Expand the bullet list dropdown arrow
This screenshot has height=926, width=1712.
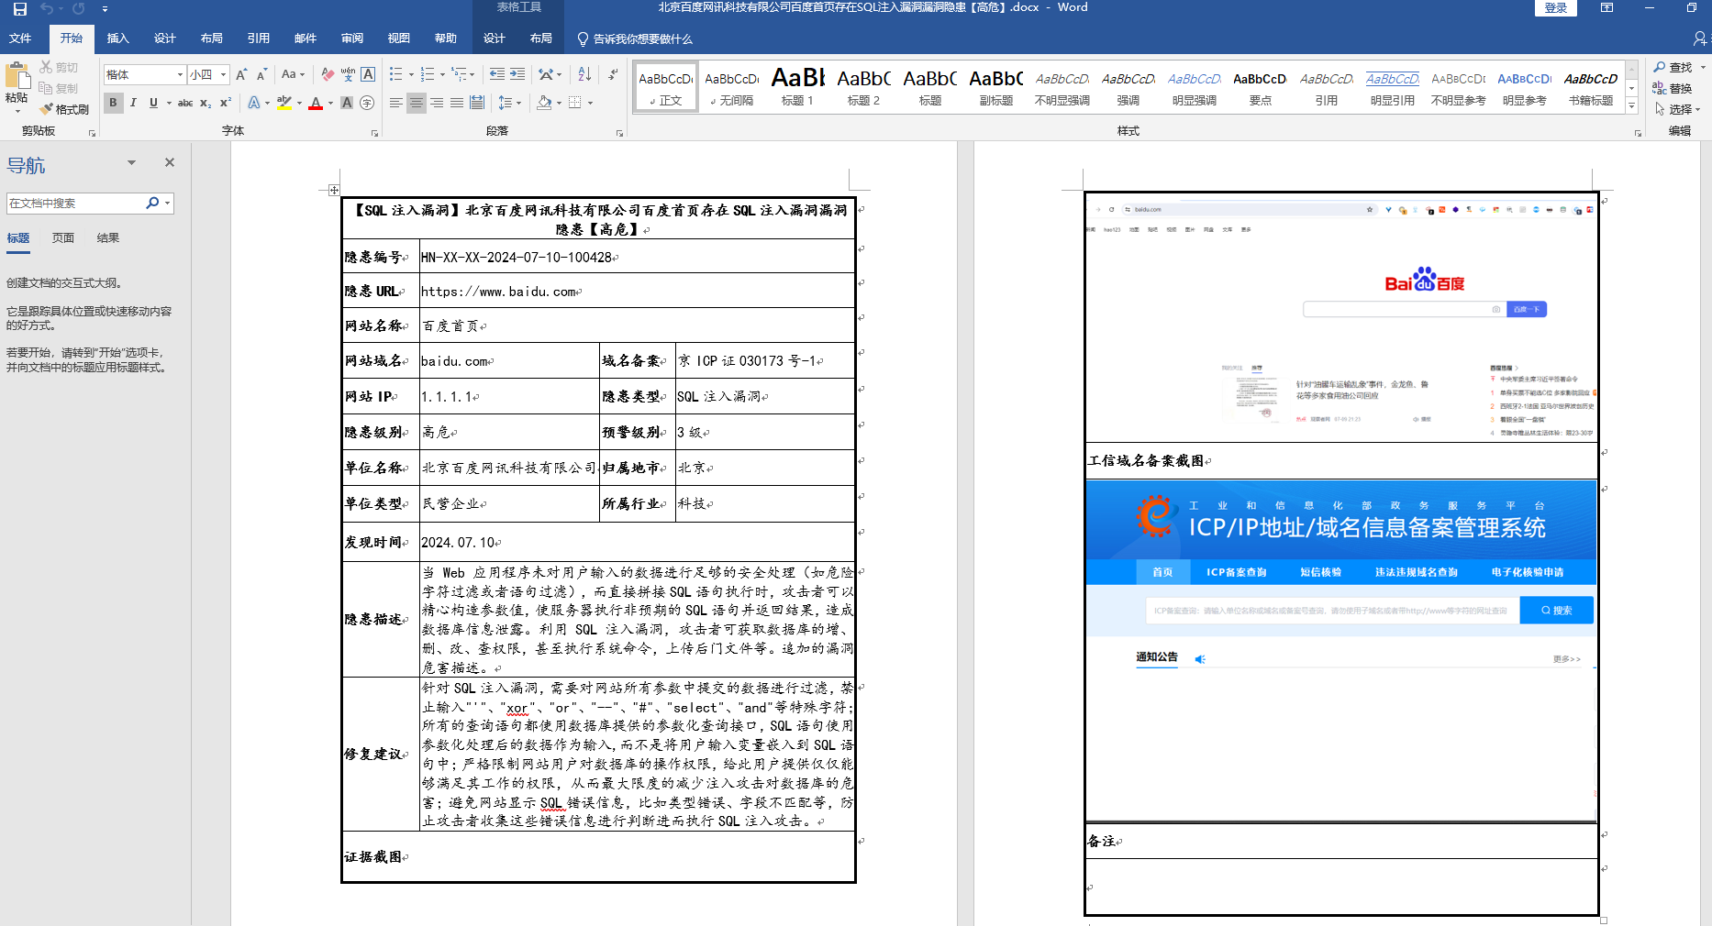click(x=411, y=74)
